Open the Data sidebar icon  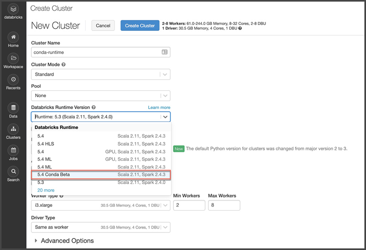point(13,108)
